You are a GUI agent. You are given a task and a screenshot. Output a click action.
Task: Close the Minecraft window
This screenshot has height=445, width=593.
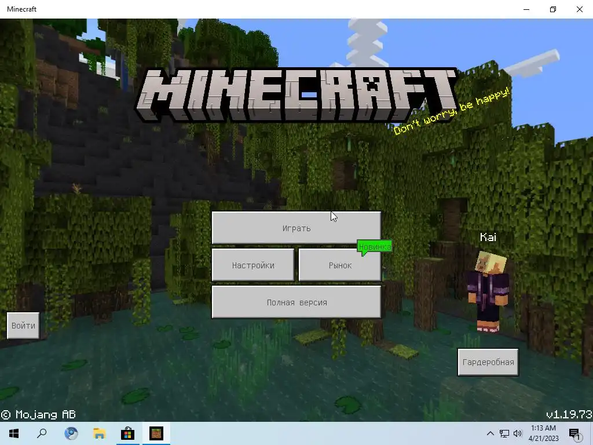[579, 9]
